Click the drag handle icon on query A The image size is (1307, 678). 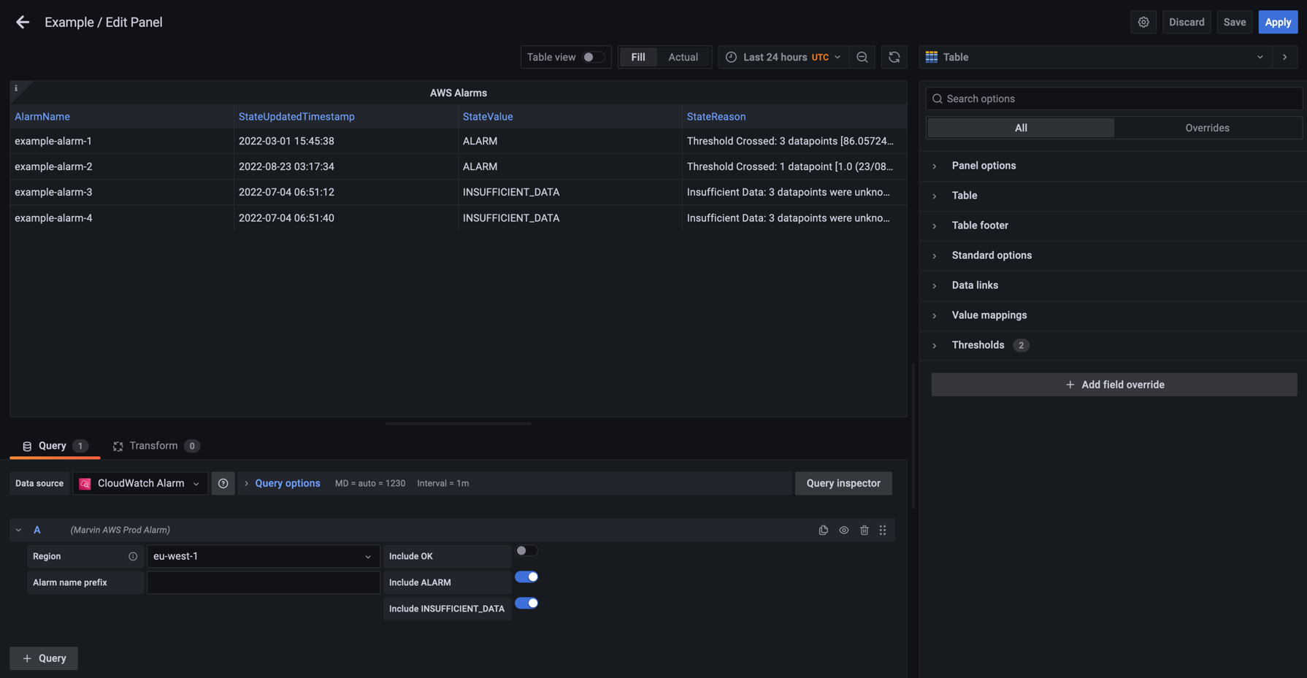(x=883, y=530)
